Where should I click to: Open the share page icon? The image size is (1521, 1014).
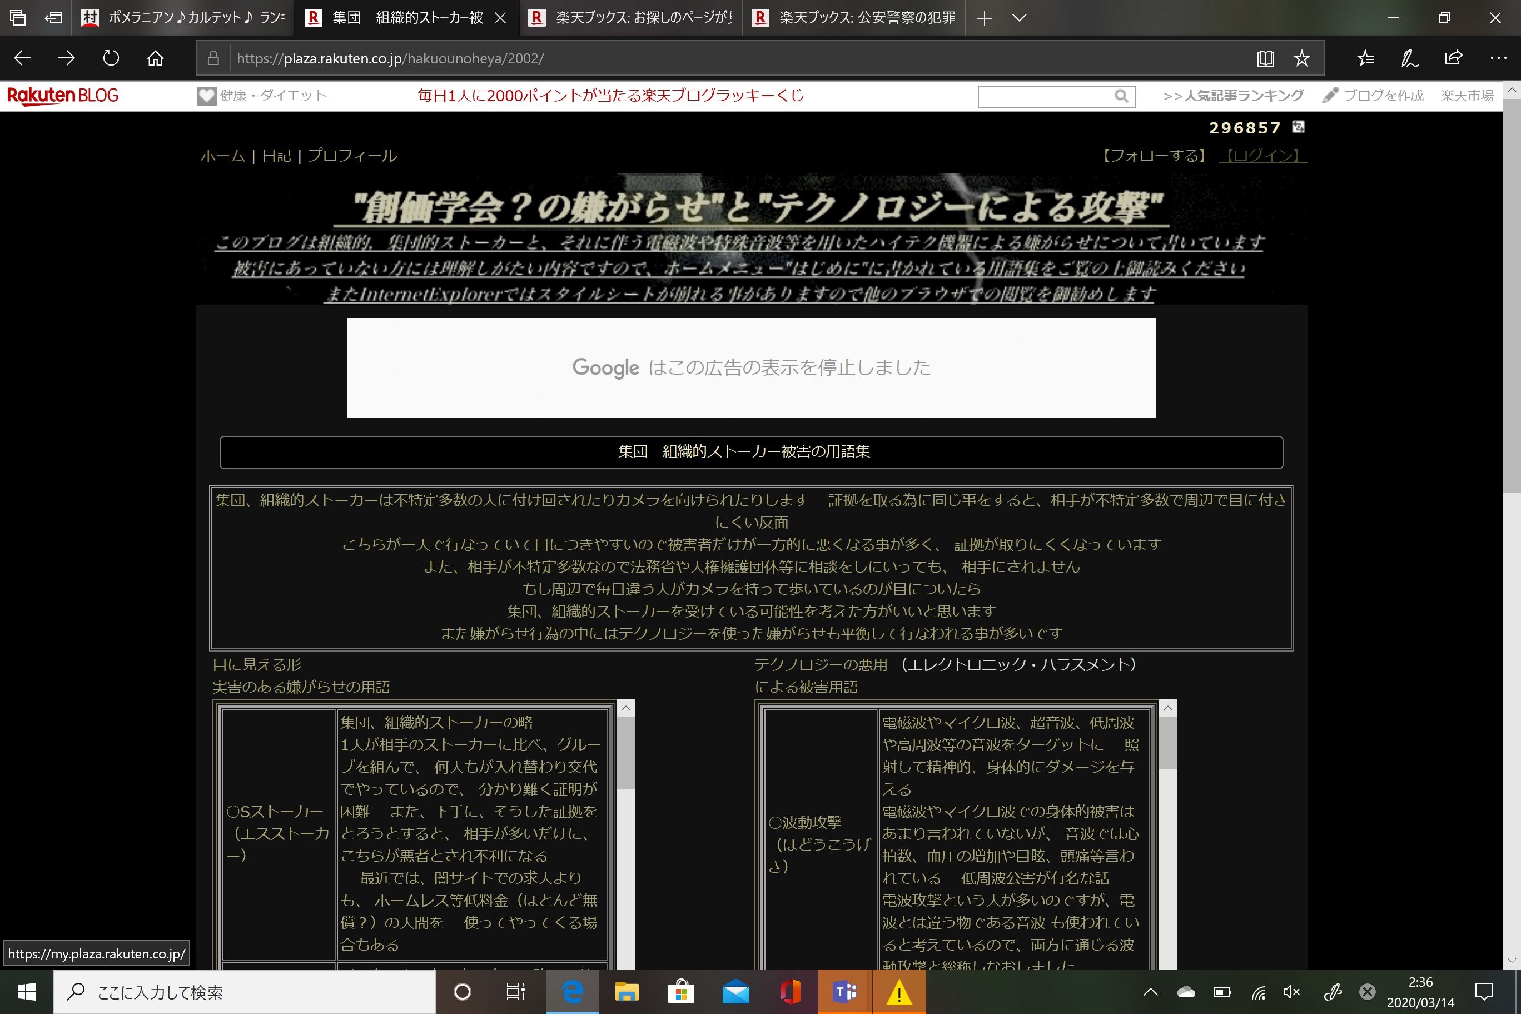[1453, 58]
